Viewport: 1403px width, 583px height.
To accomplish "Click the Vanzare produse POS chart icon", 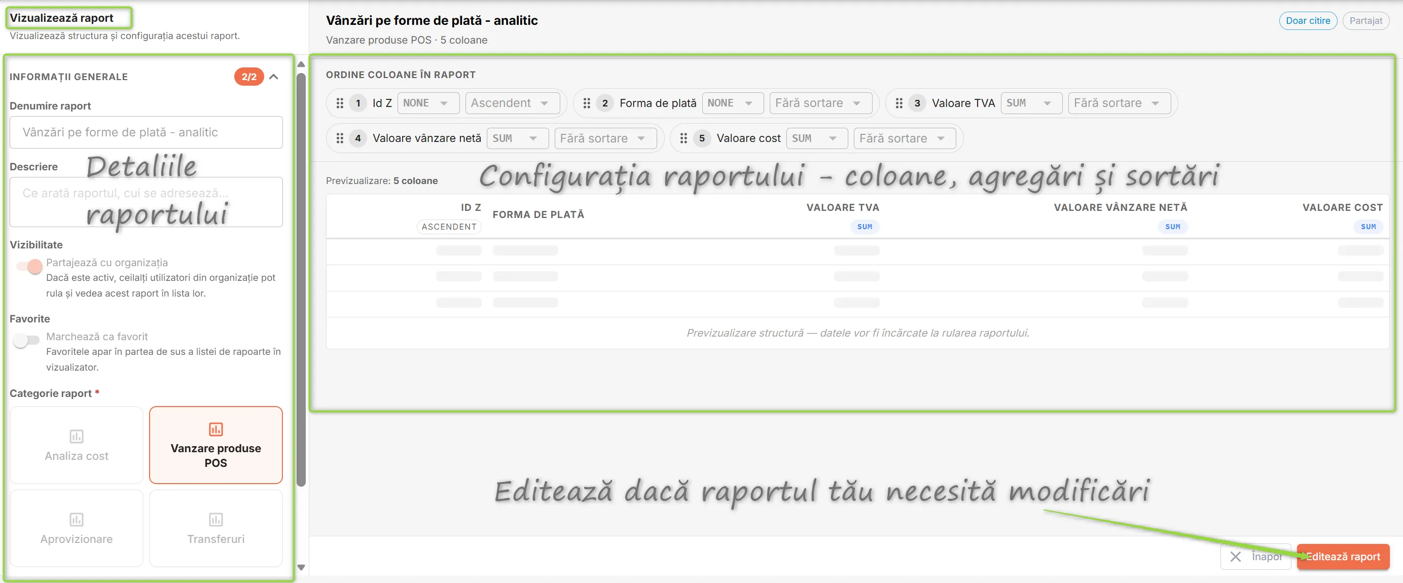I will click(215, 429).
